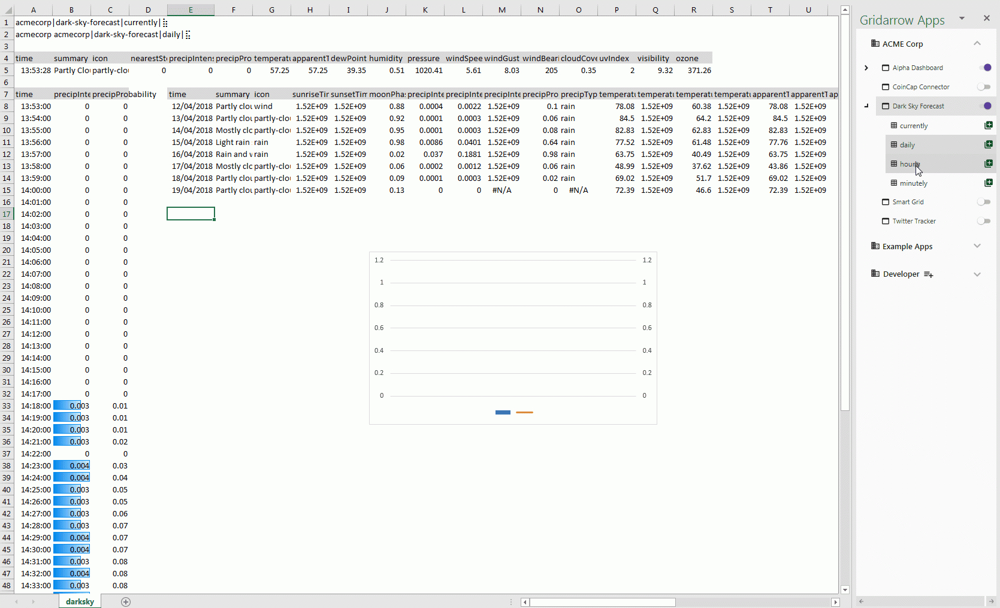Click the horizontal scrollbar right arrow
Screen dimensions: 1000x608
click(835, 602)
